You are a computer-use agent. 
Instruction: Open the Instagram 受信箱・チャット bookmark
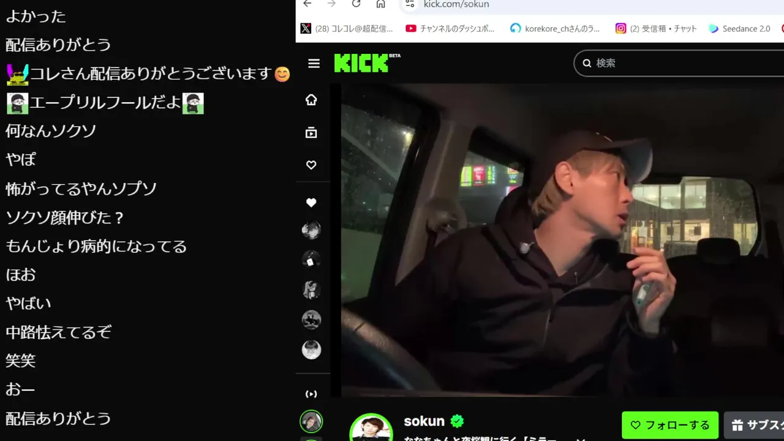pyautogui.click(x=657, y=29)
